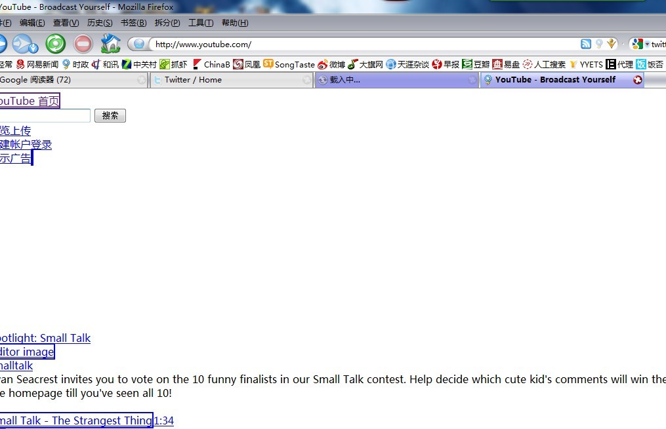Open Small Talk - The Strangest Thing link
This screenshot has height=429, width=666.
pyautogui.click(x=75, y=420)
